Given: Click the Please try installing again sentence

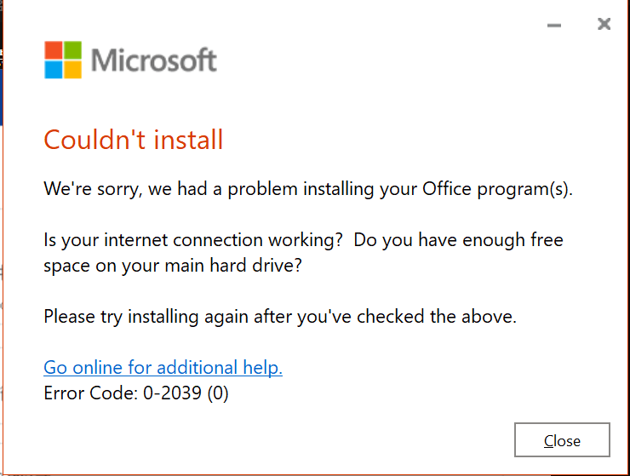Looking at the screenshot, I should coord(280,317).
